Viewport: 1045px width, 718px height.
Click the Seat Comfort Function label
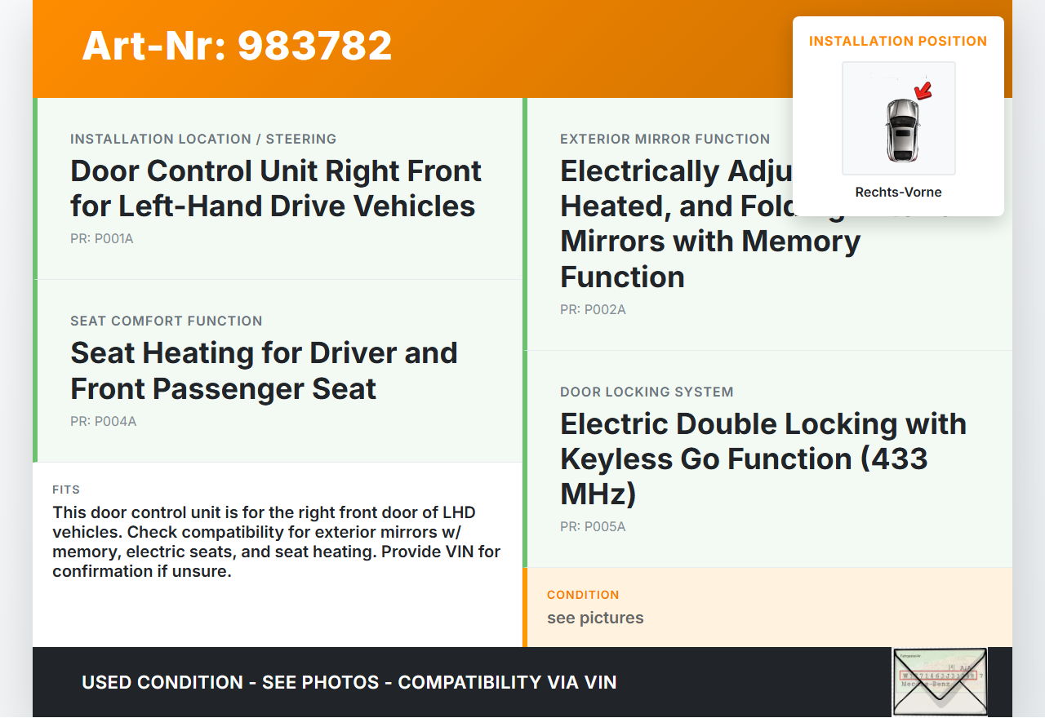tap(167, 321)
